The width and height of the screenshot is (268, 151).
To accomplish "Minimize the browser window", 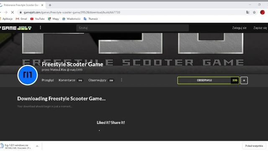I will point(250,5).
